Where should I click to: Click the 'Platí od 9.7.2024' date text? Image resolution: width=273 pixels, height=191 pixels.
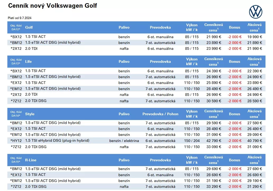(20, 18)
